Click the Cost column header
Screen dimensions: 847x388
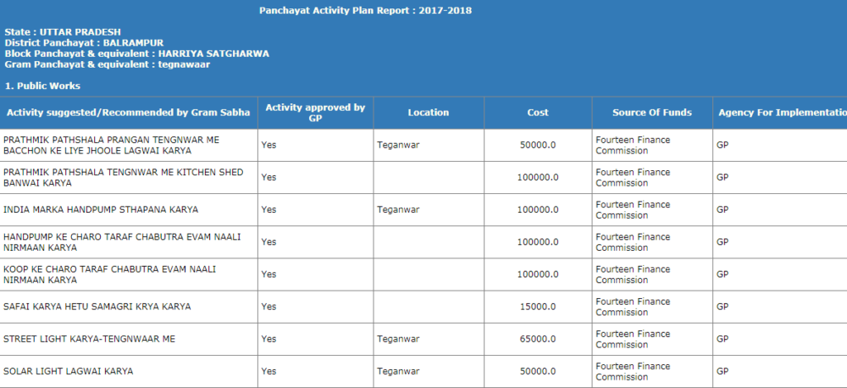click(538, 113)
